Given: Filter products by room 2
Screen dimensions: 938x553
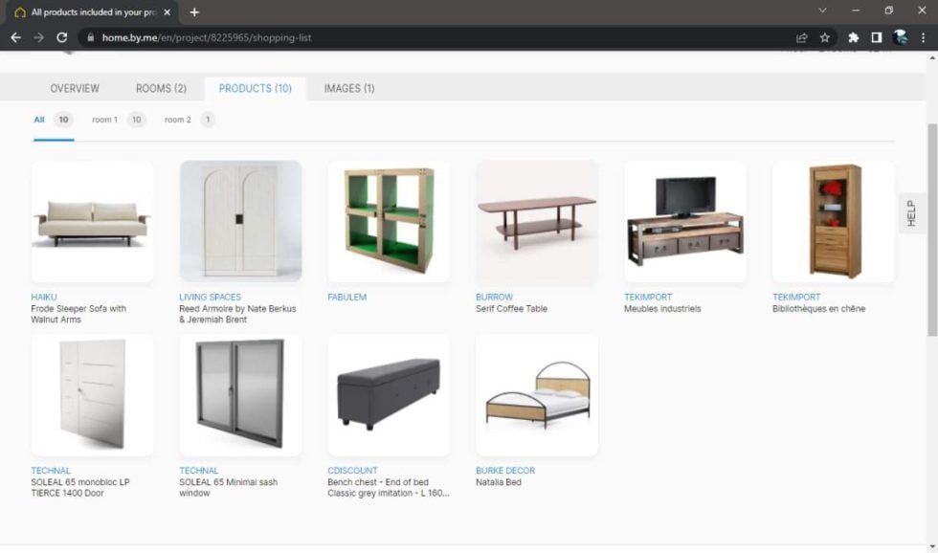Looking at the screenshot, I should 179,120.
